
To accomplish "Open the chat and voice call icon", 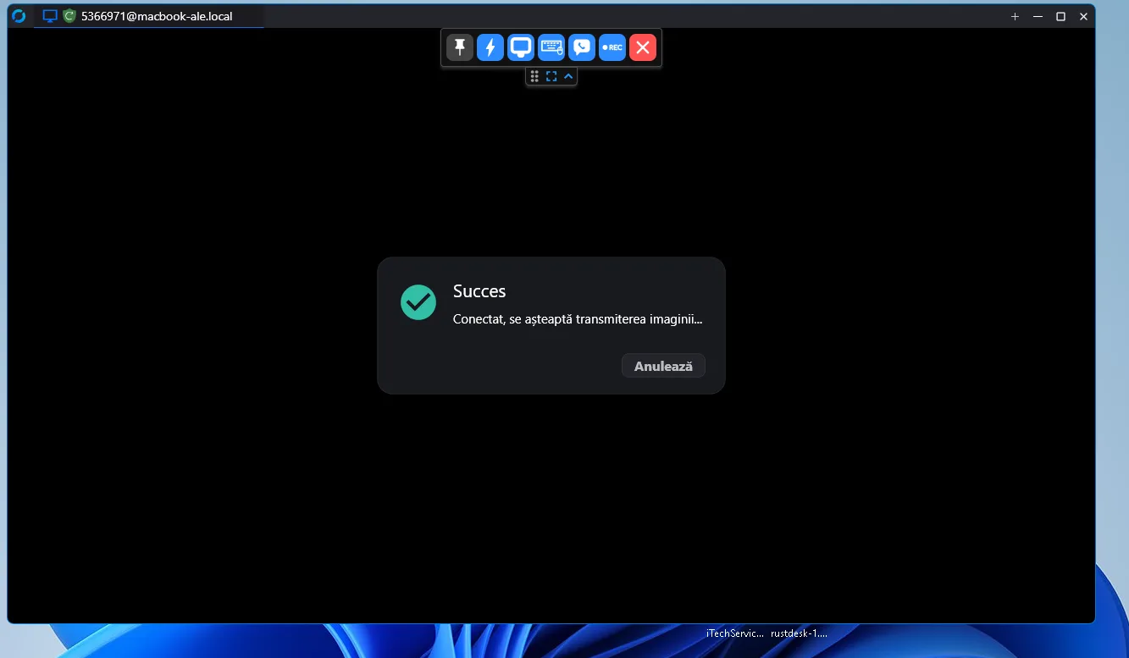I will coord(582,47).
